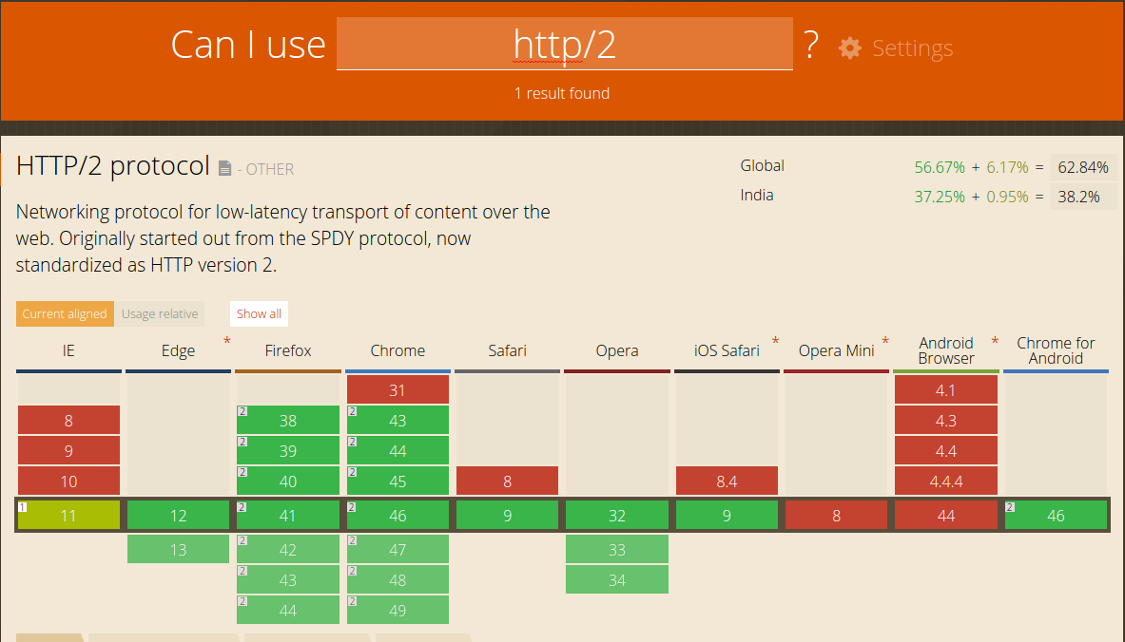Select the Chrome column header
The height and width of the screenshot is (642, 1125).
(x=398, y=350)
